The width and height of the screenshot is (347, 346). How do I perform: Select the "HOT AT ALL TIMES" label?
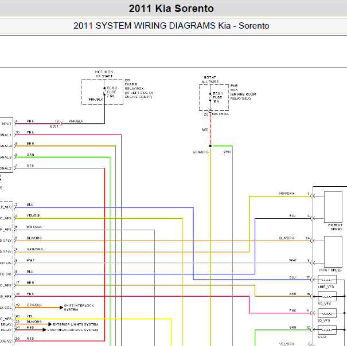coord(210,80)
